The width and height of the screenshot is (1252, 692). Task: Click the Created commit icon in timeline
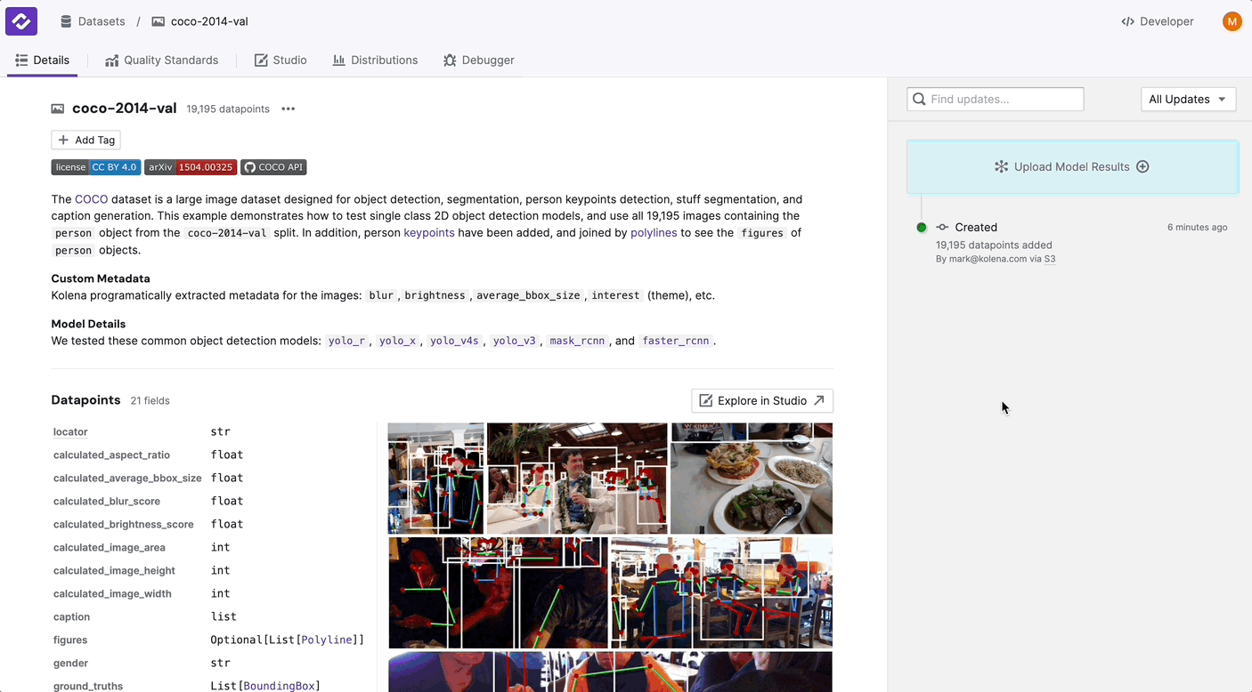[x=942, y=228]
